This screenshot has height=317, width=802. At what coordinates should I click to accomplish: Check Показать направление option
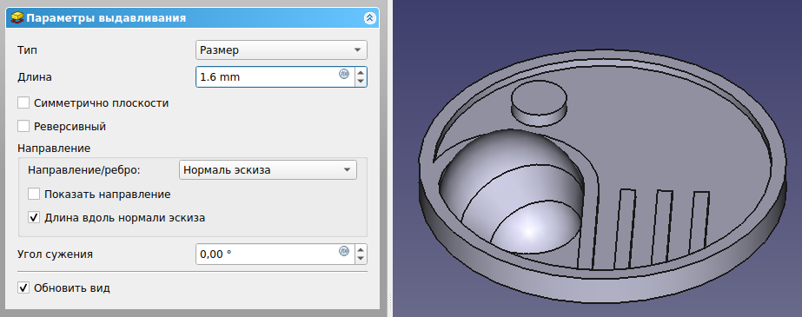[x=34, y=195]
